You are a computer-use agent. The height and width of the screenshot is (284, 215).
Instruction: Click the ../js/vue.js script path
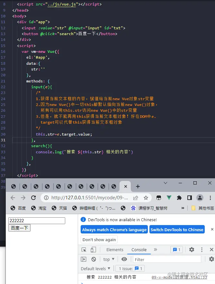tap(62, 4)
